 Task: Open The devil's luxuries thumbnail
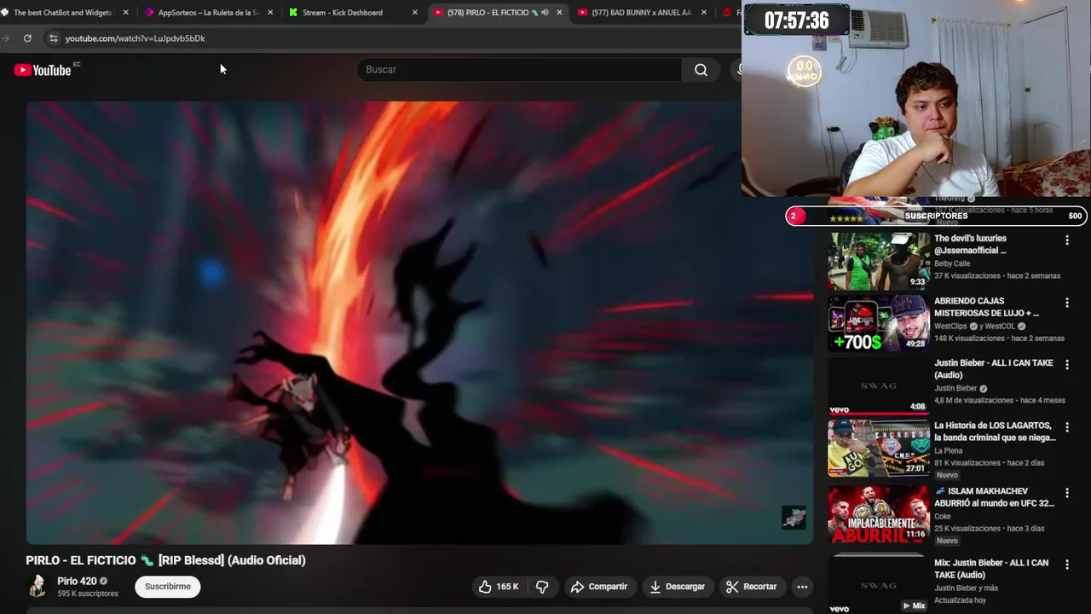(879, 261)
